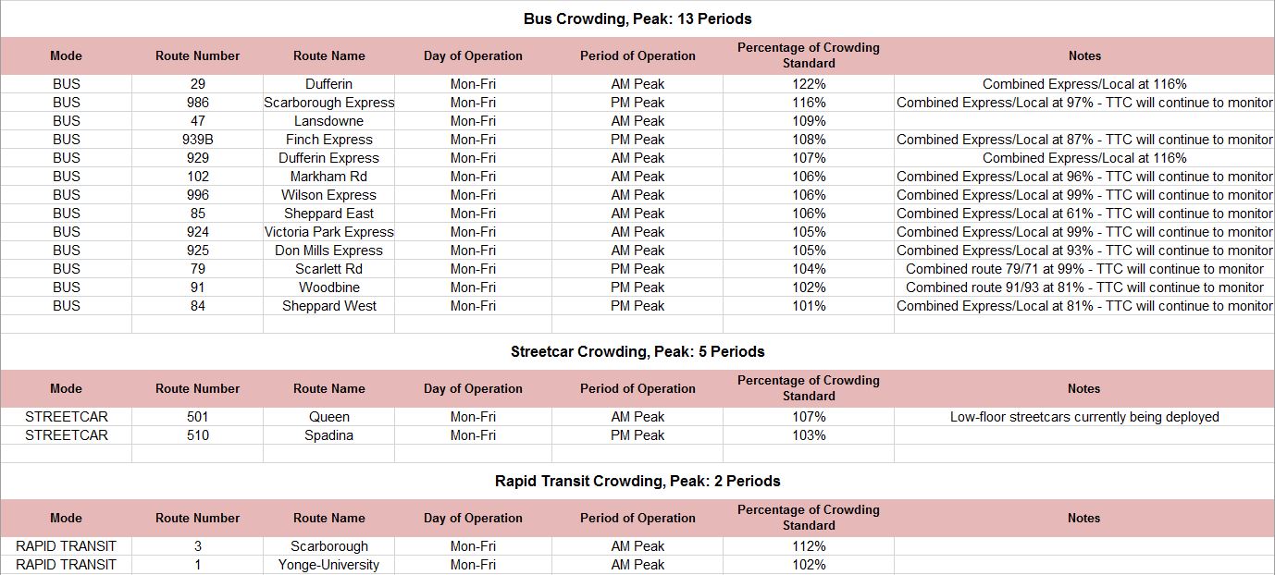Click the 'Lansdowne' route name cell
Screen dimensions: 1275x575
328,121
